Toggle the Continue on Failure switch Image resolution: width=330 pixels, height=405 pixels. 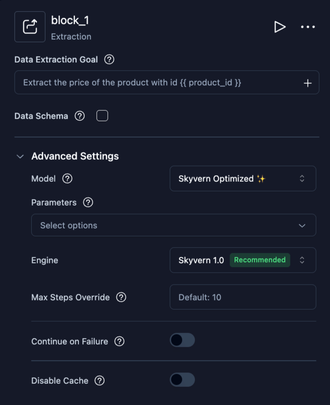pos(182,341)
